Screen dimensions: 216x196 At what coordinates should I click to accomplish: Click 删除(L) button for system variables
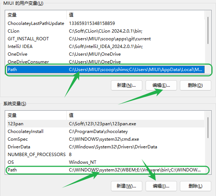[195, 186]
